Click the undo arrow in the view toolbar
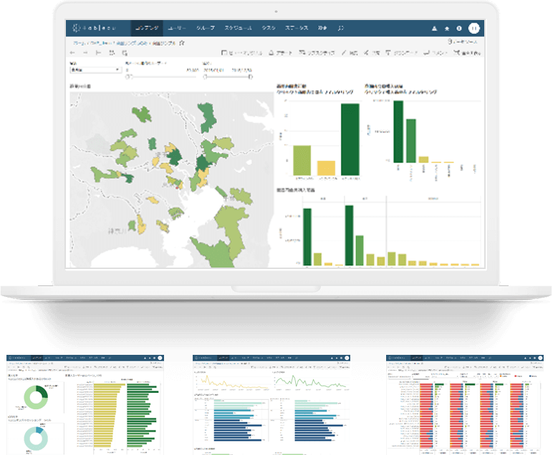 pyautogui.click(x=72, y=53)
